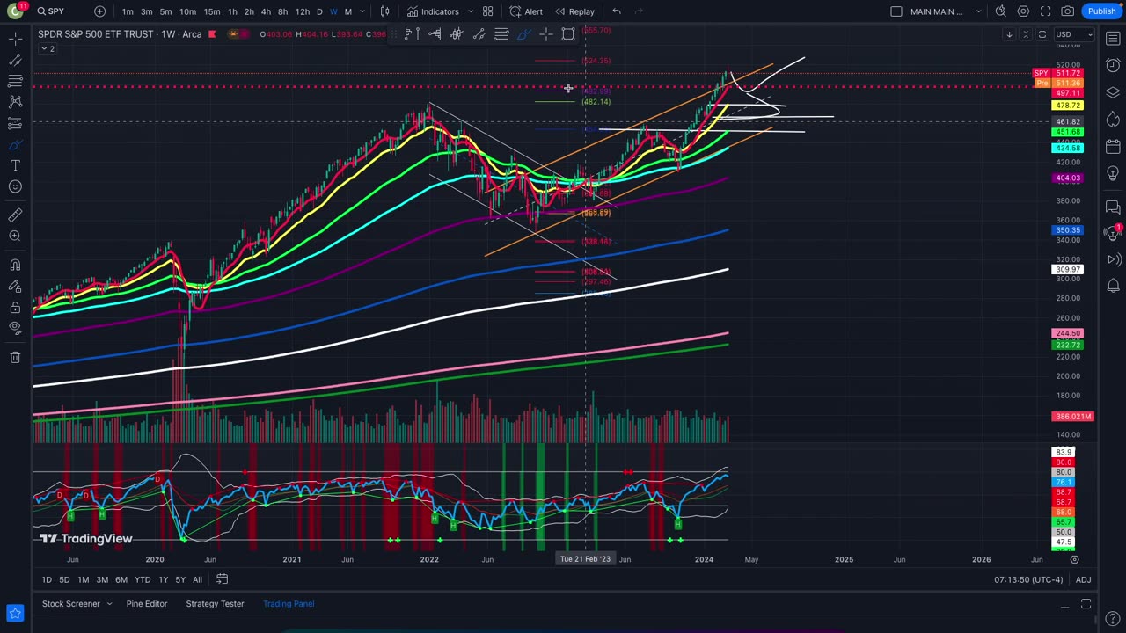The width and height of the screenshot is (1126, 633).
Task: Select the M monthly timeframe
Action: (348, 11)
